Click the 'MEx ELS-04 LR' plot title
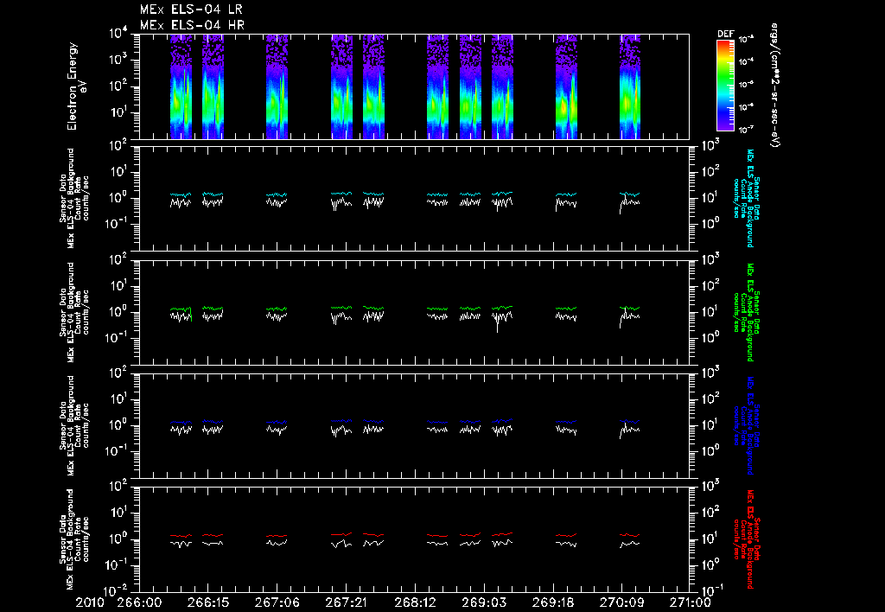 (x=191, y=10)
